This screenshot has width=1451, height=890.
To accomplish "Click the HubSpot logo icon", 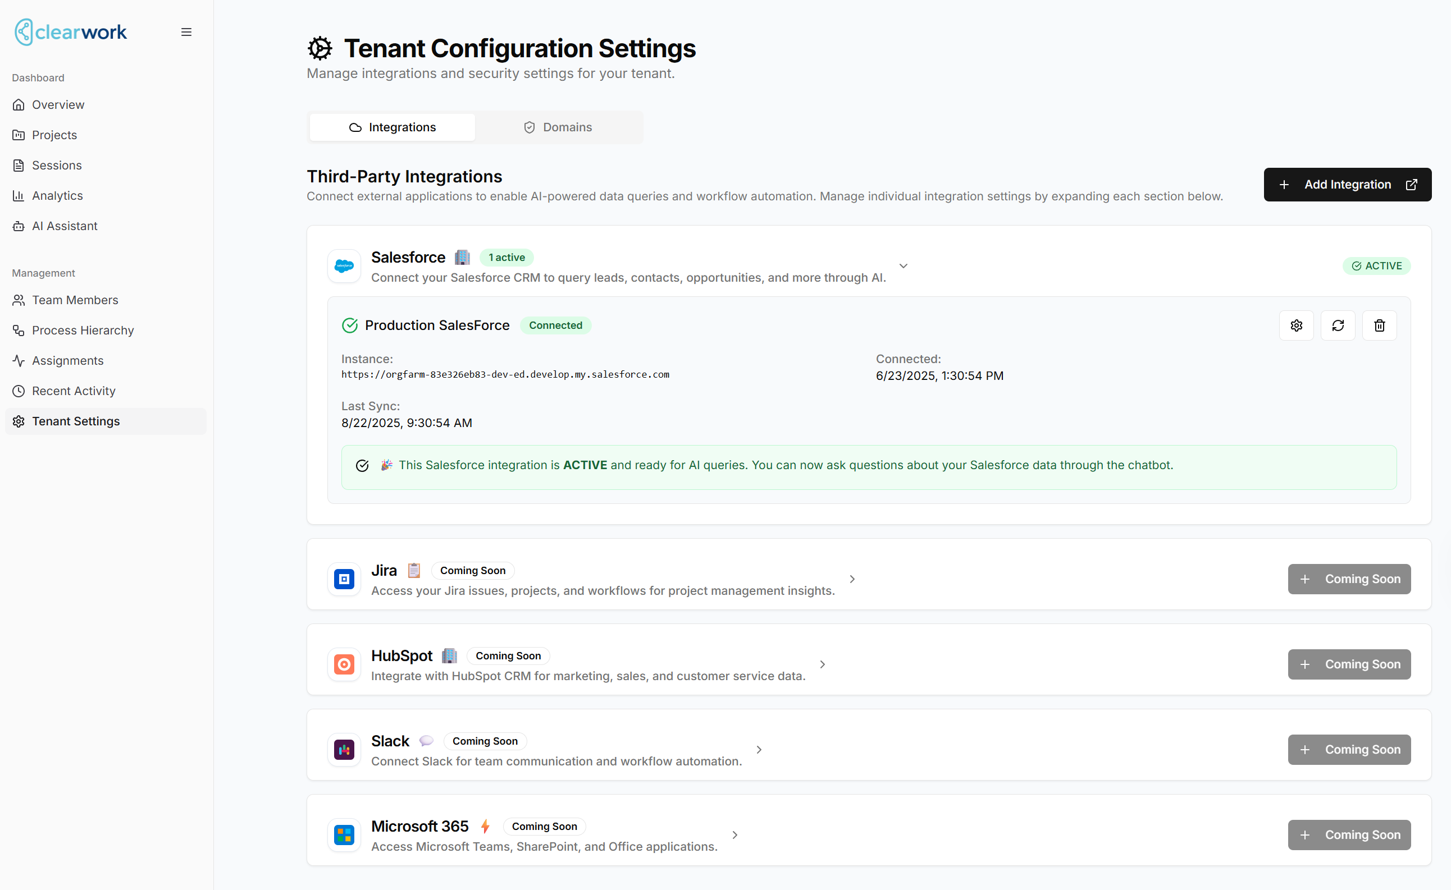I will coord(344,664).
